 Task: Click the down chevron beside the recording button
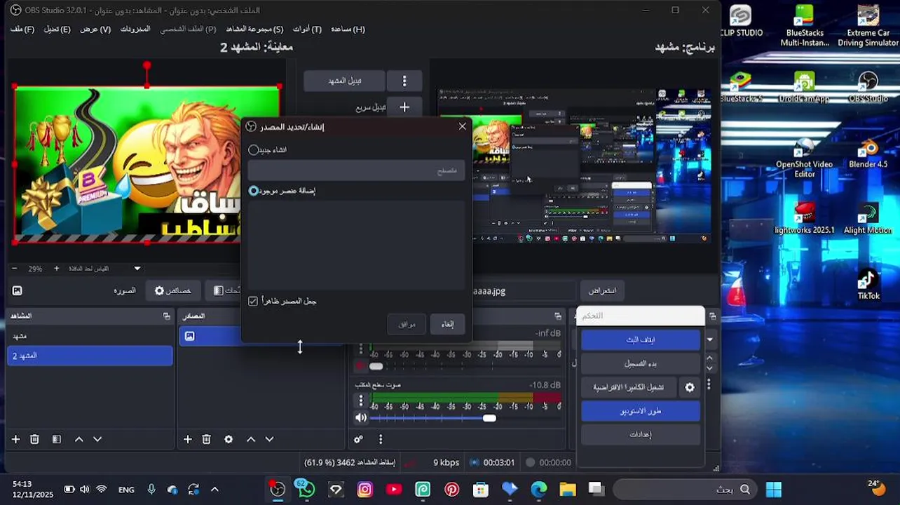coord(709,368)
